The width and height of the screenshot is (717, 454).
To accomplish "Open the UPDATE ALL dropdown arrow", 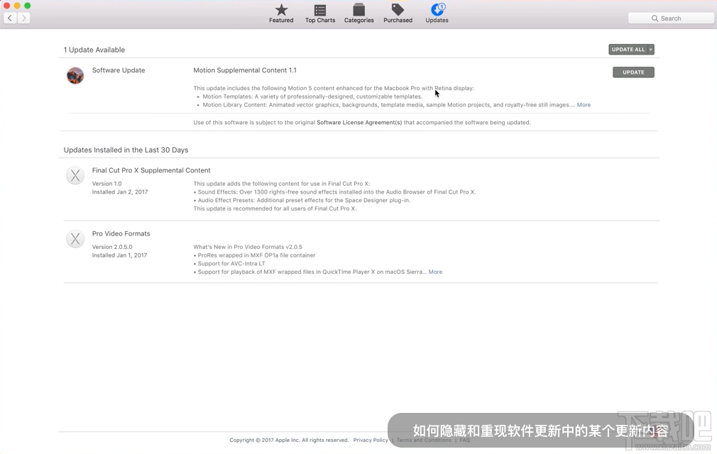I will (x=651, y=50).
